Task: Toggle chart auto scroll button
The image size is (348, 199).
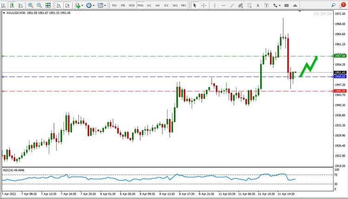Action: (58, 5)
